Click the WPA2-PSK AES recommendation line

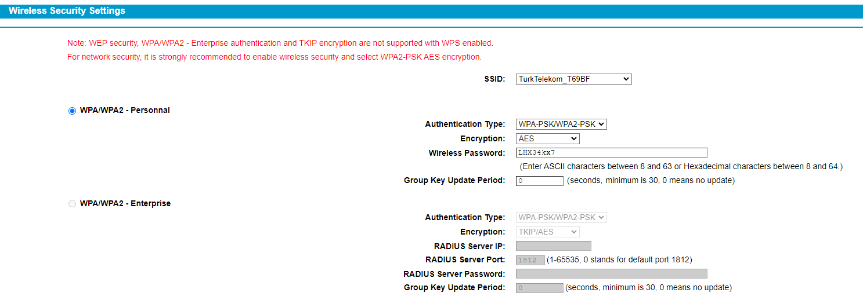tap(274, 57)
